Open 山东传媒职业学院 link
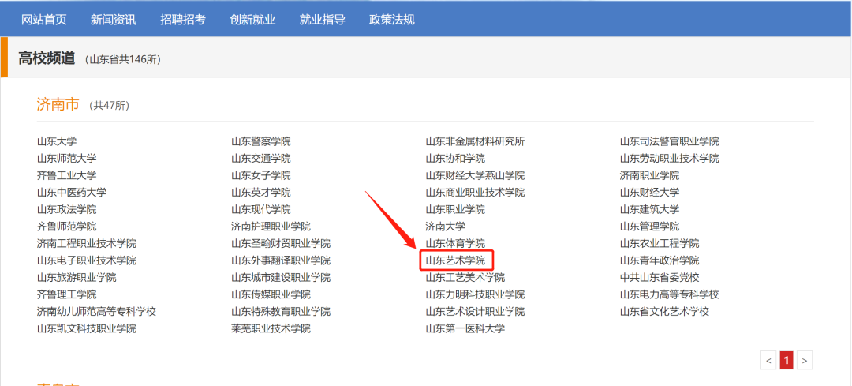Viewport: 852px width, 386px height. (x=271, y=294)
